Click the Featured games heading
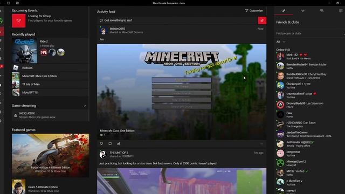The height and width of the screenshot is (194, 345). [x=24, y=130]
